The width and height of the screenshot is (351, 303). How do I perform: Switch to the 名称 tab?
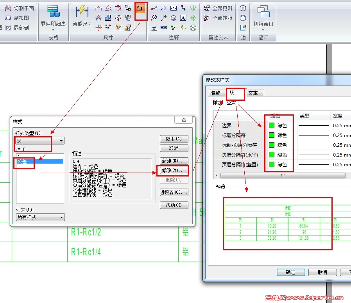point(216,93)
